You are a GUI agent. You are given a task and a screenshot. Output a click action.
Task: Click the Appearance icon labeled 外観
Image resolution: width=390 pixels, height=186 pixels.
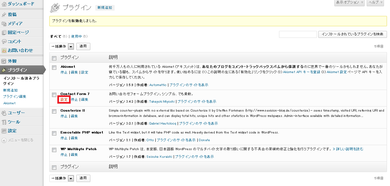point(4,61)
